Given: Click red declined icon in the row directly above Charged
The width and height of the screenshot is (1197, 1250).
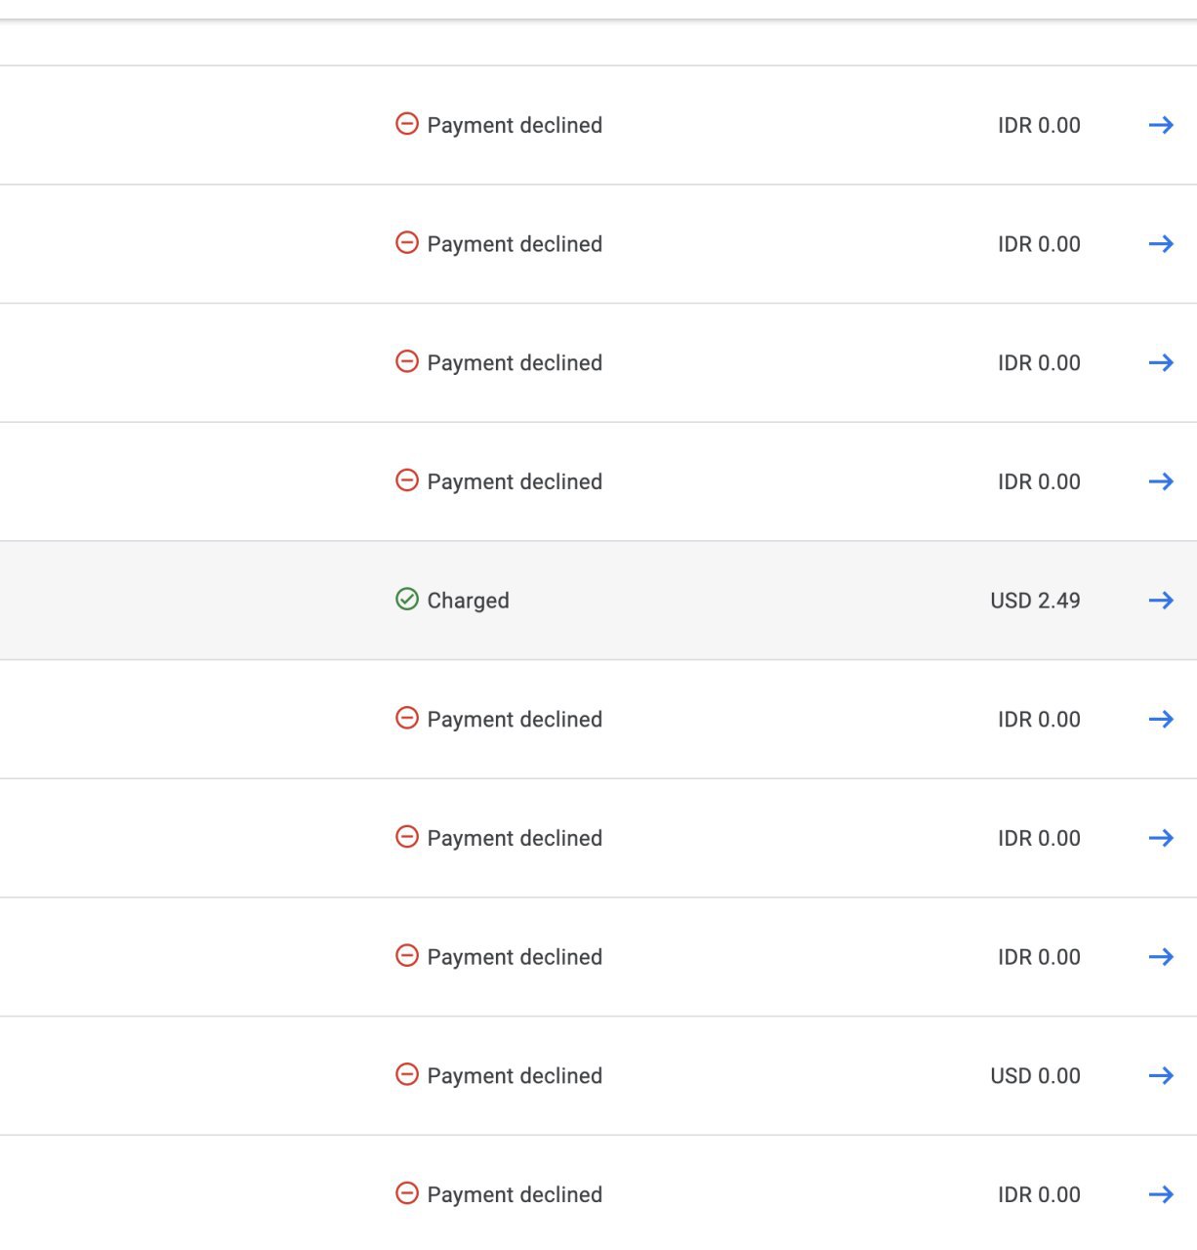Looking at the screenshot, I should point(407,480).
